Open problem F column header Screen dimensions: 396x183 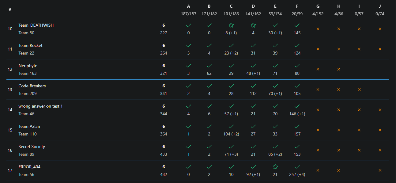(x=297, y=6)
